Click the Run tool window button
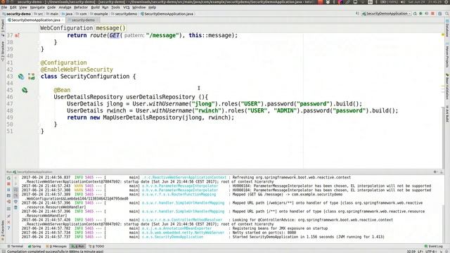This screenshot has height=253, width=450. point(78,247)
